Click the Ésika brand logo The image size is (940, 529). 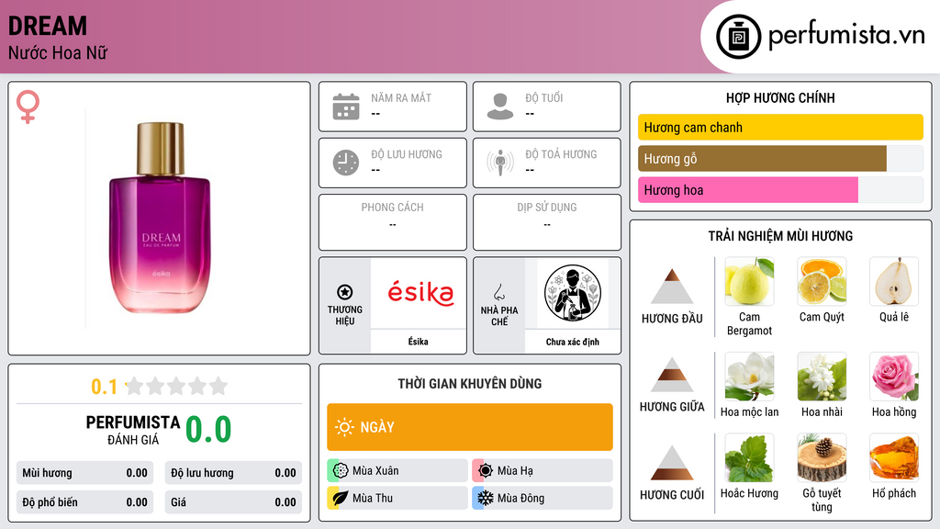pyautogui.click(x=420, y=293)
